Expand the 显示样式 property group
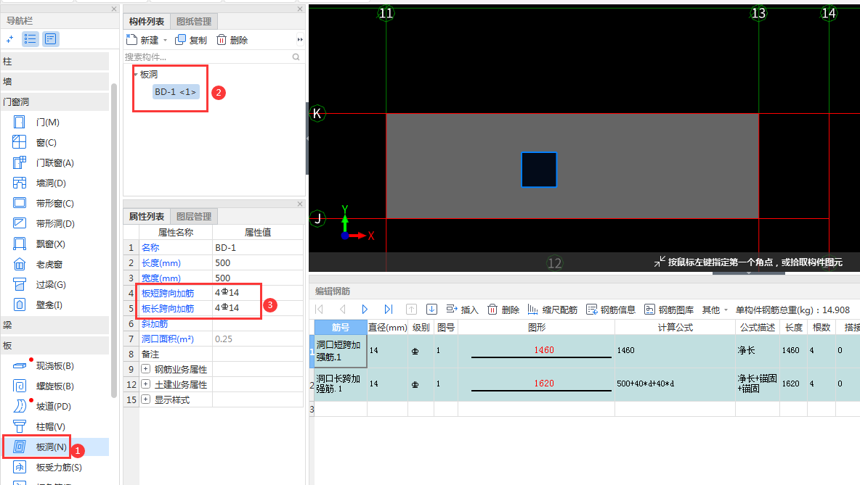This screenshot has height=485, width=860. click(x=145, y=399)
